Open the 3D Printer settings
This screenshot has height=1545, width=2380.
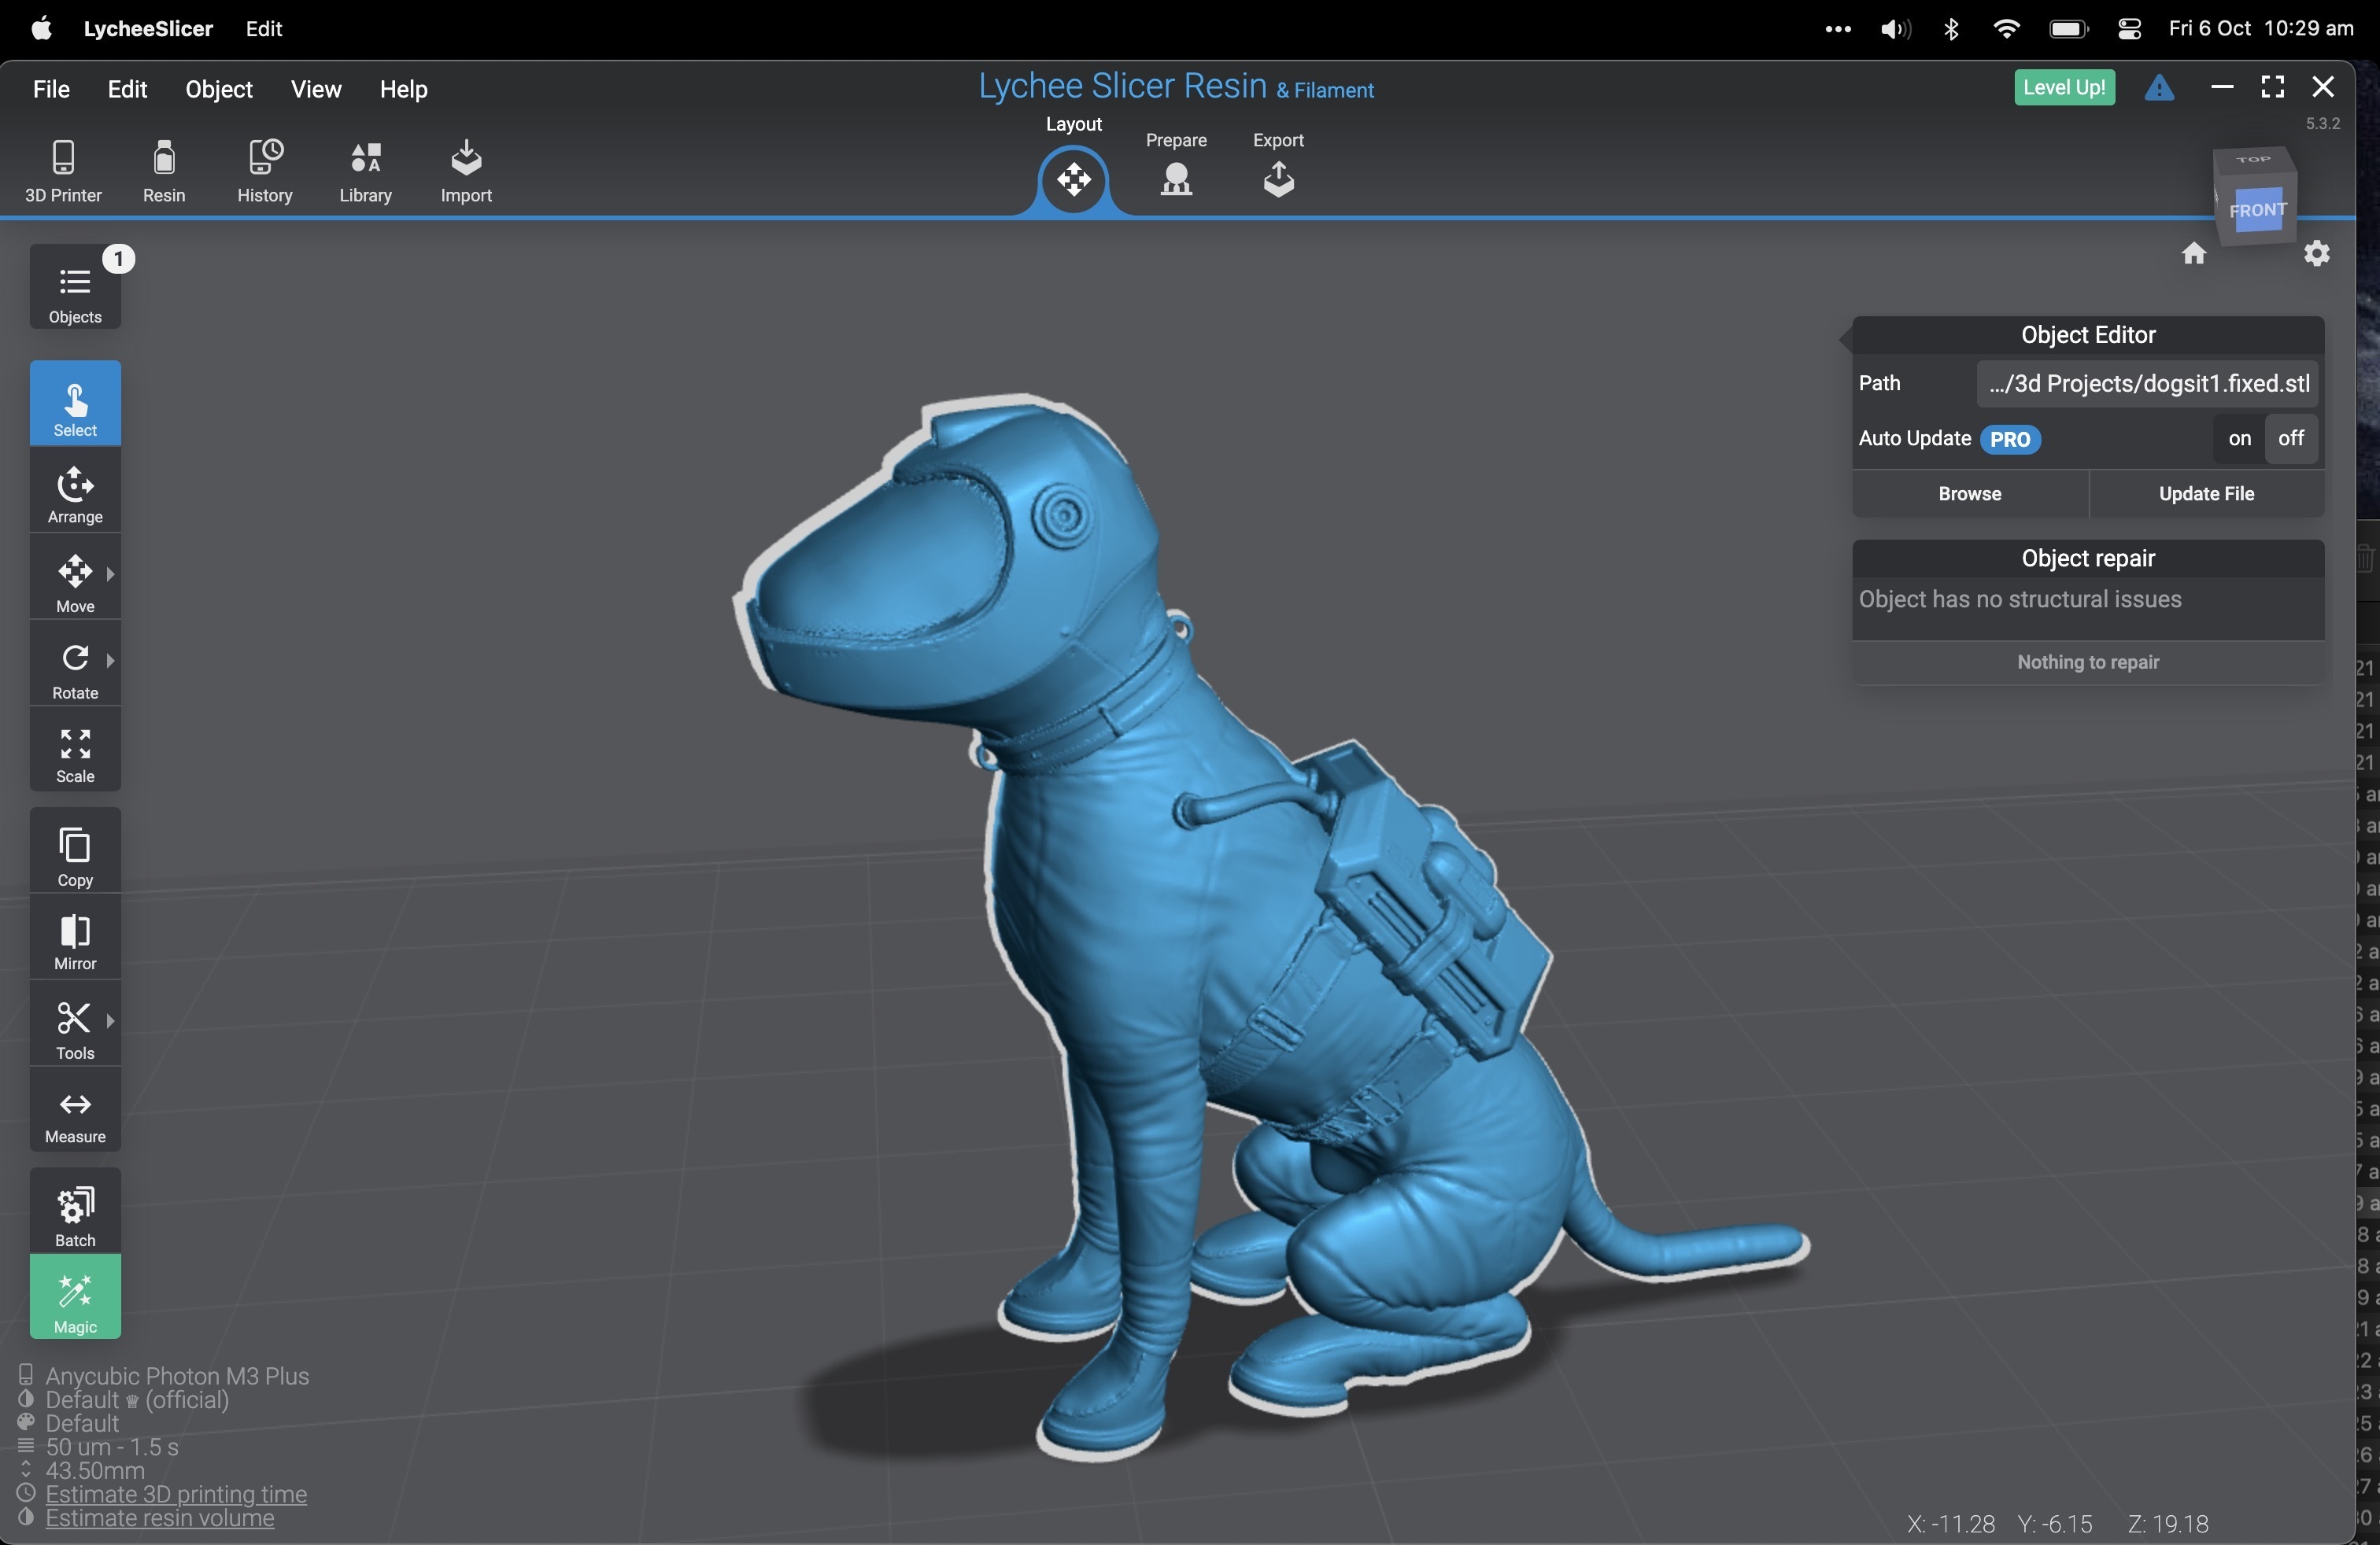[63, 172]
